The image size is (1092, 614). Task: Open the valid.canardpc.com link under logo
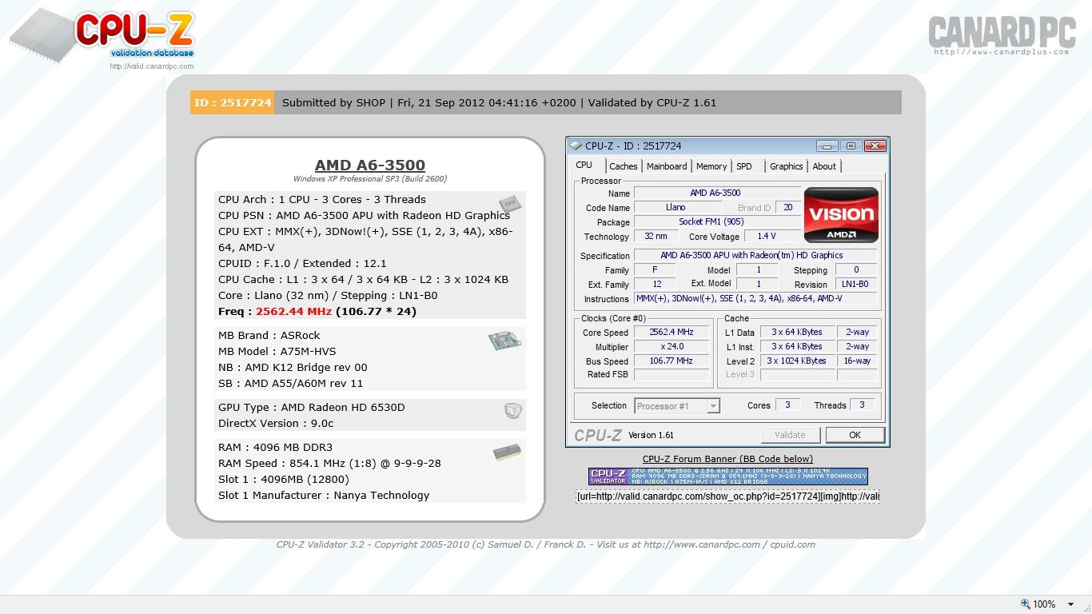pyautogui.click(x=152, y=66)
